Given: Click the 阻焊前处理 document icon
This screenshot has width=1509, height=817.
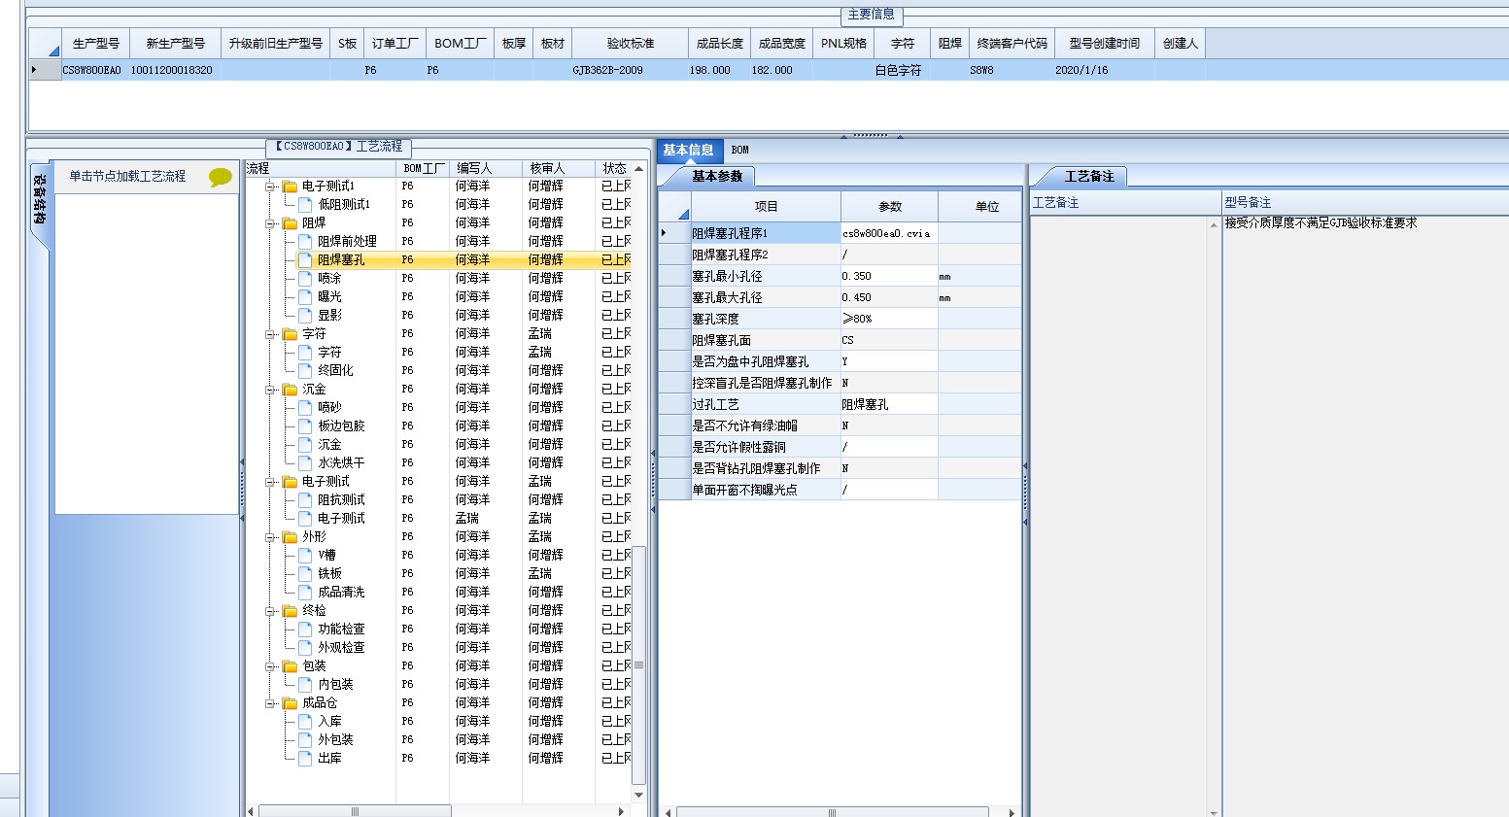Looking at the screenshot, I should click(x=305, y=242).
